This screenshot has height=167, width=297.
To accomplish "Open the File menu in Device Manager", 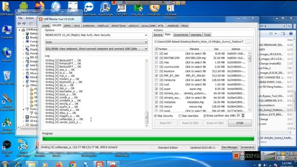I will click(20, 18).
